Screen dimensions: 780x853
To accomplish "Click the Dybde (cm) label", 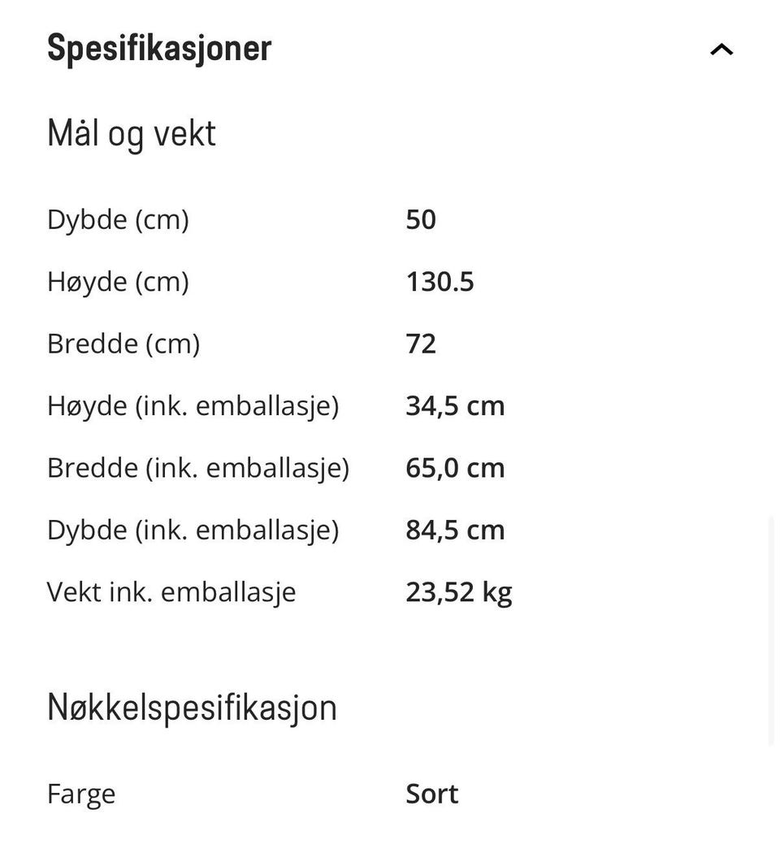I will pyautogui.click(x=118, y=220).
